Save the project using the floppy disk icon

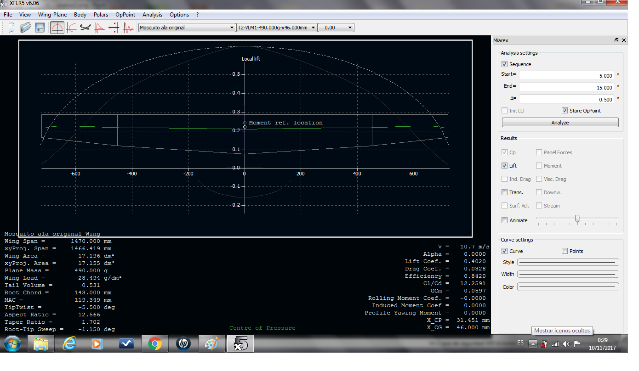pos(40,28)
